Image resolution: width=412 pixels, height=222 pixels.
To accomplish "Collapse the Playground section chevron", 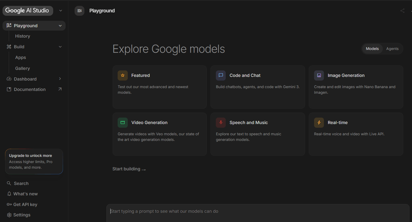I will pos(60,26).
